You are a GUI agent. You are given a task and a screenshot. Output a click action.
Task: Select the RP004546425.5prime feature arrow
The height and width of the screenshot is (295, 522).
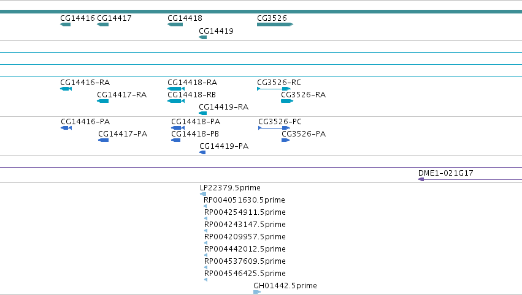[205, 280]
